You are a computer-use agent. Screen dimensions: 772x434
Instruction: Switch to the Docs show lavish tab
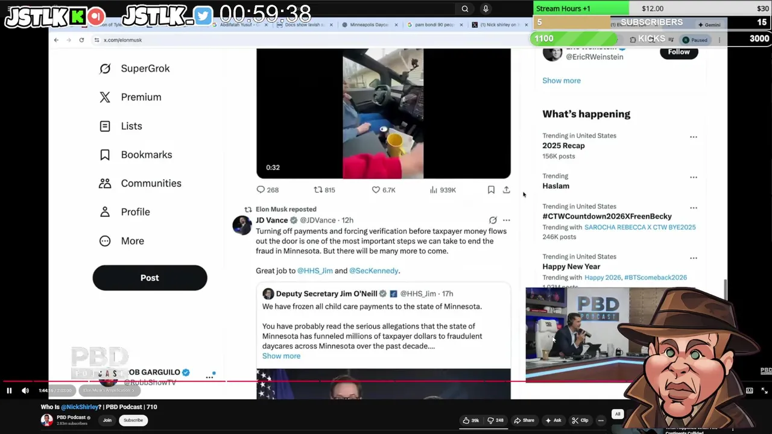click(303, 25)
